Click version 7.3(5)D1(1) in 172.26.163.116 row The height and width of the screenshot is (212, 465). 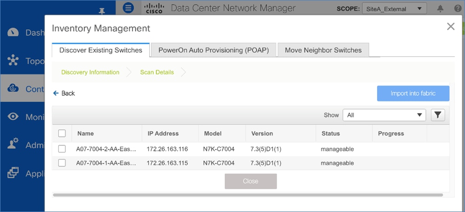(x=266, y=149)
